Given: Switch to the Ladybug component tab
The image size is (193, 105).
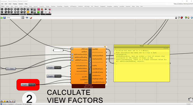Looking at the screenshot, I should pyautogui.click(x=116, y=6).
